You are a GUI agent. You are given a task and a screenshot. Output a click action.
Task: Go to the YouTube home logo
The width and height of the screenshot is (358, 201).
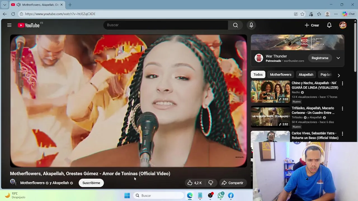coord(29,25)
